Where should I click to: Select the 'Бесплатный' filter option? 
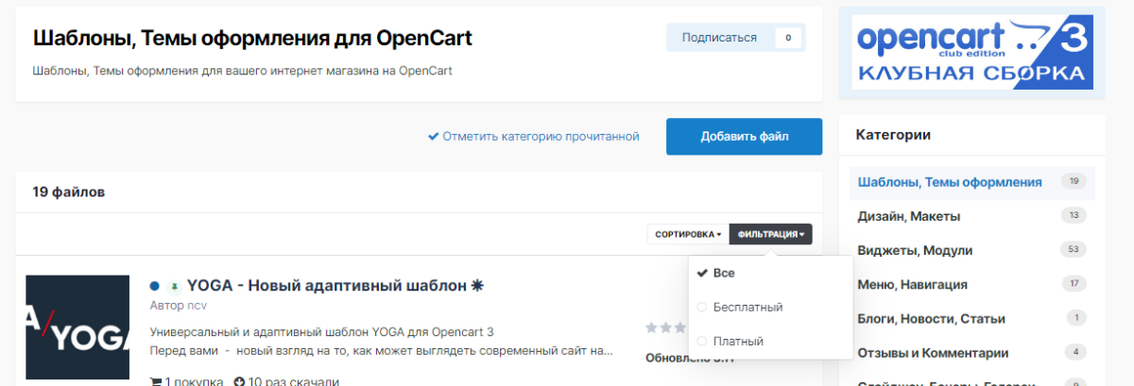pyautogui.click(x=747, y=307)
